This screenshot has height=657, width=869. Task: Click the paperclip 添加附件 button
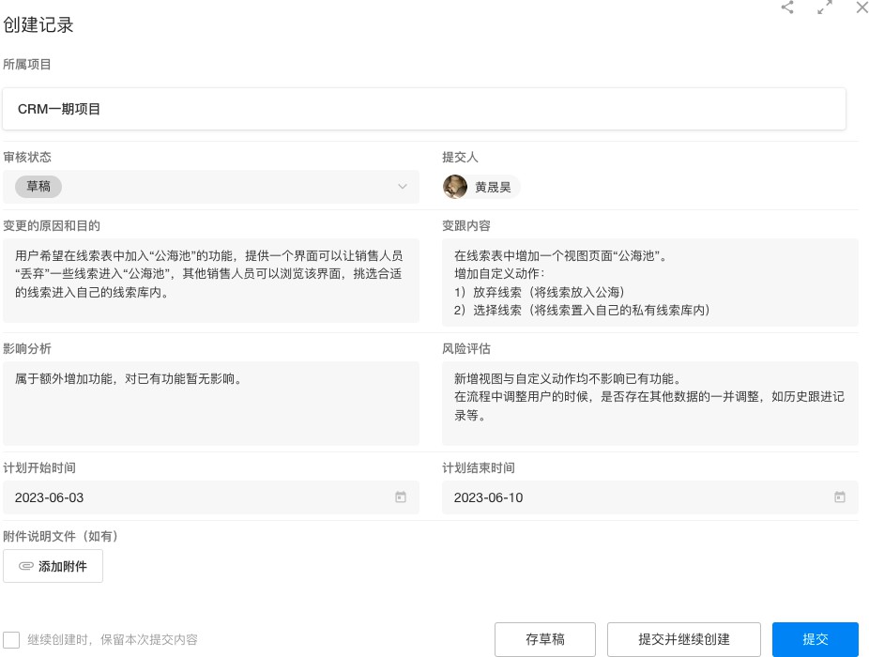(x=53, y=567)
